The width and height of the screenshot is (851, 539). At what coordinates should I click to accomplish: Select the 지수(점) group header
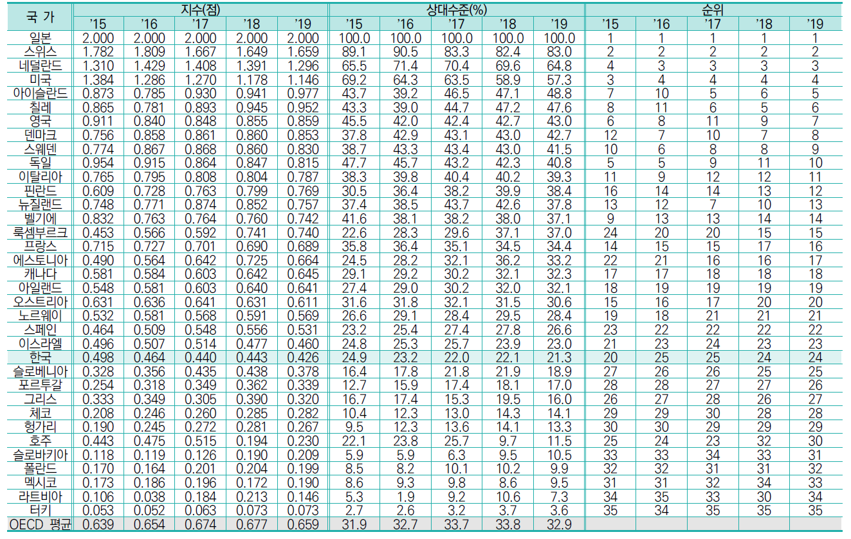pos(200,10)
